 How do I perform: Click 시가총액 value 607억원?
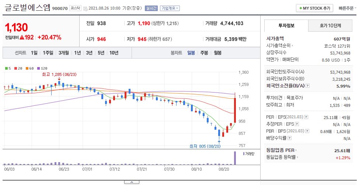click(342, 39)
